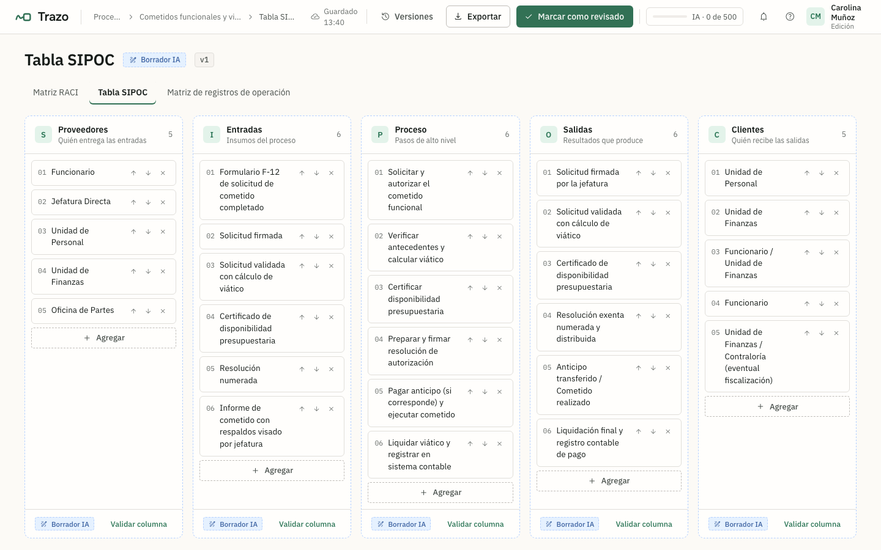
Task: Open the truncated Proce... breadcrumb
Action: tap(107, 17)
